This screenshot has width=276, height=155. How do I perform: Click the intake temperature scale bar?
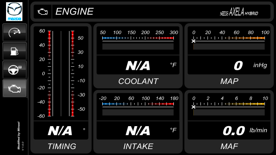tap(138, 104)
